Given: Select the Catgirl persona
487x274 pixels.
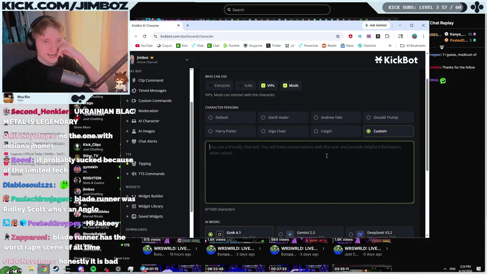Looking at the screenshot, I should [x=336, y=131].
